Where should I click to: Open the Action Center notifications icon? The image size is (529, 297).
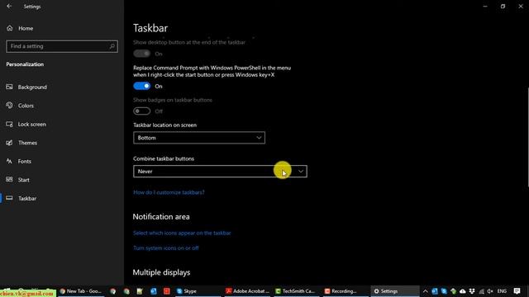517,291
